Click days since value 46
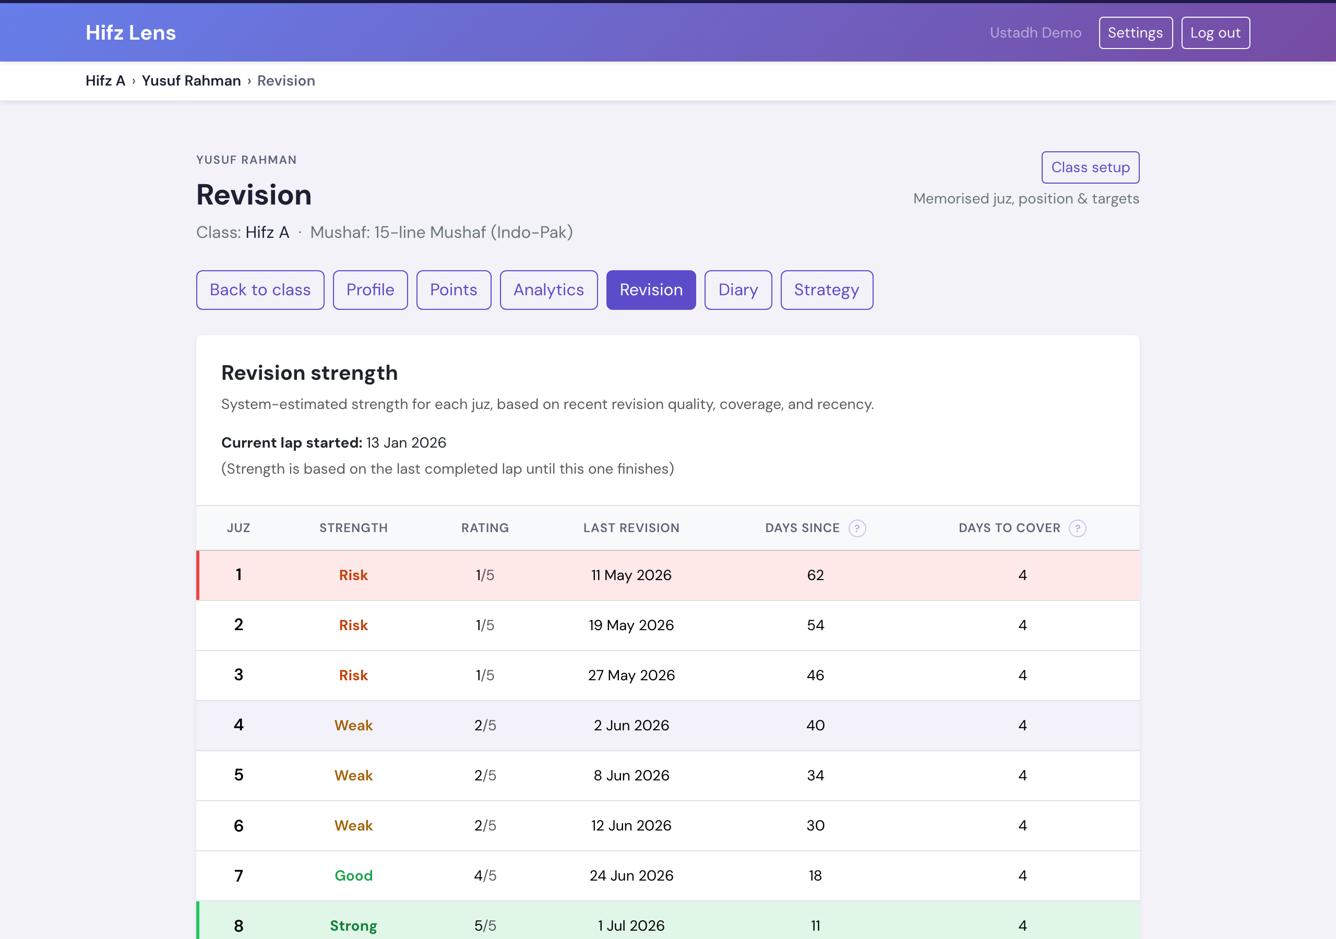The height and width of the screenshot is (939, 1336). (815, 676)
